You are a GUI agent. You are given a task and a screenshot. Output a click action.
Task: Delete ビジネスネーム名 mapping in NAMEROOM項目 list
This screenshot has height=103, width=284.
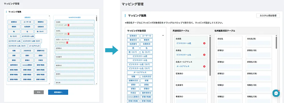coord(68,34)
